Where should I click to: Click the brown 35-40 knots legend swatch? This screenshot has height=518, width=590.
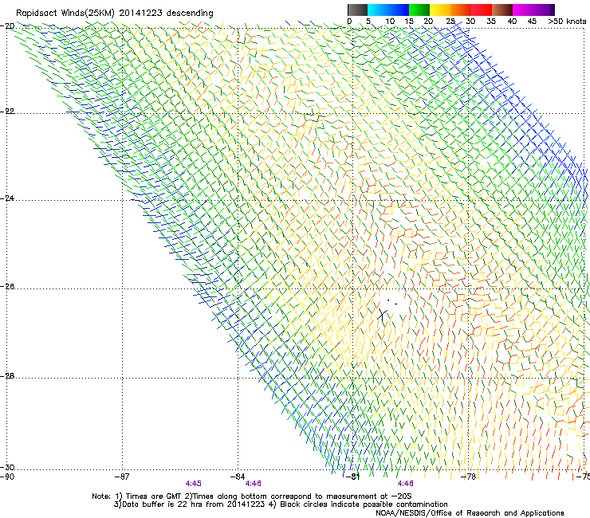(x=502, y=10)
